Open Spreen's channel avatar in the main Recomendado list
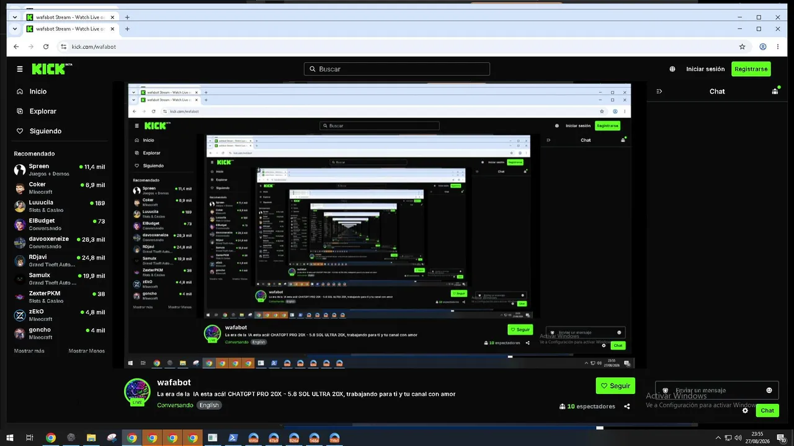Screen dimensions: 794x446 [20, 170]
